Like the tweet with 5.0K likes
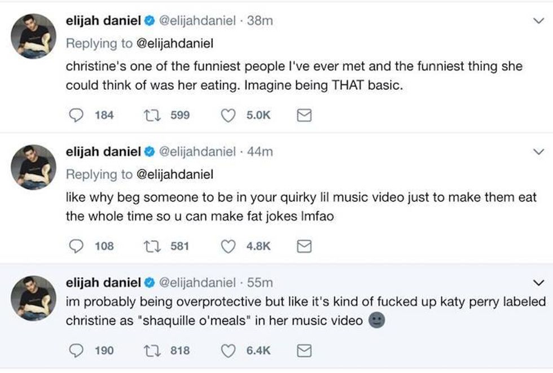This screenshot has width=553, height=373. coord(228,115)
